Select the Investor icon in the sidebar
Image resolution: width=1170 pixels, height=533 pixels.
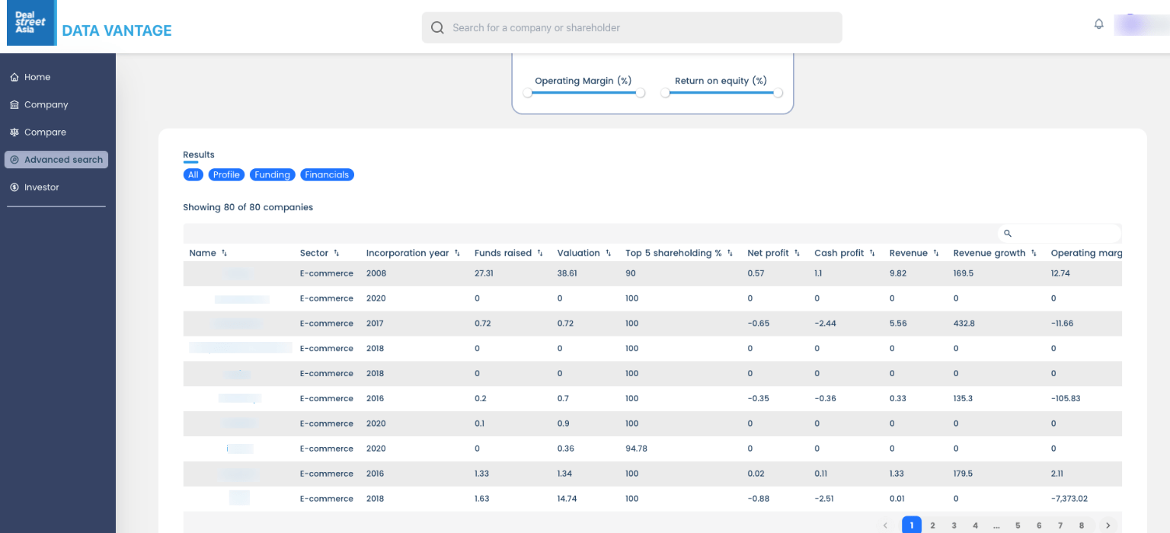tap(14, 187)
